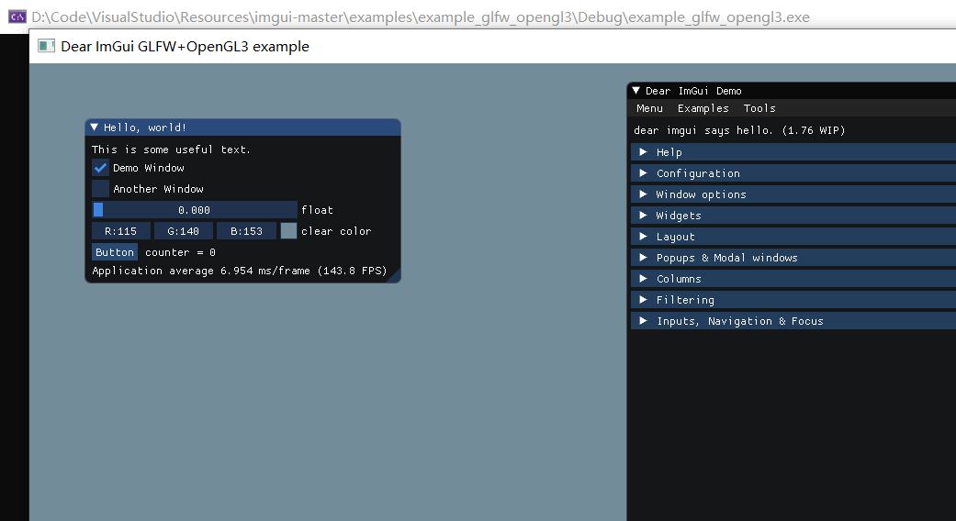Image resolution: width=956 pixels, height=521 pixels.
Task: Expand the Window options section
Action: point(793,194)
